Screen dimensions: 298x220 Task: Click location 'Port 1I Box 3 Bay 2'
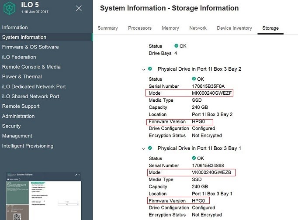tap(212, 114)
